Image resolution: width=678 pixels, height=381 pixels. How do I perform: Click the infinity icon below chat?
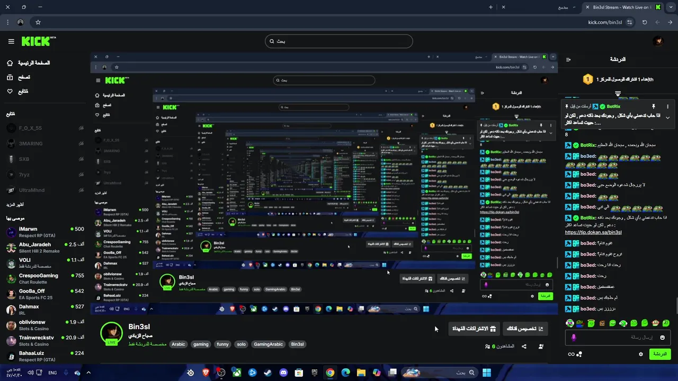point(571,354)
